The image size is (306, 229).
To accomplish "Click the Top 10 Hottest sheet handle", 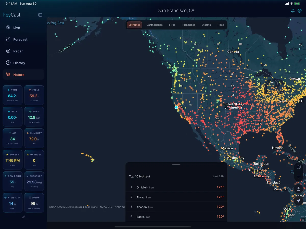I will pyautogui.click(x=176, y=164).
